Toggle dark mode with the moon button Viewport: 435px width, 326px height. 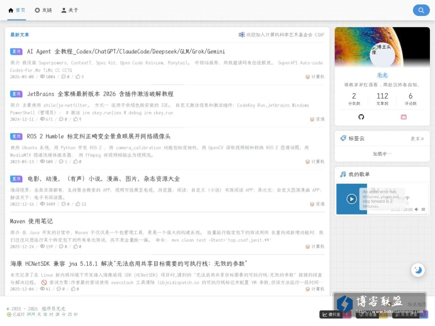[x=418, y=270]
